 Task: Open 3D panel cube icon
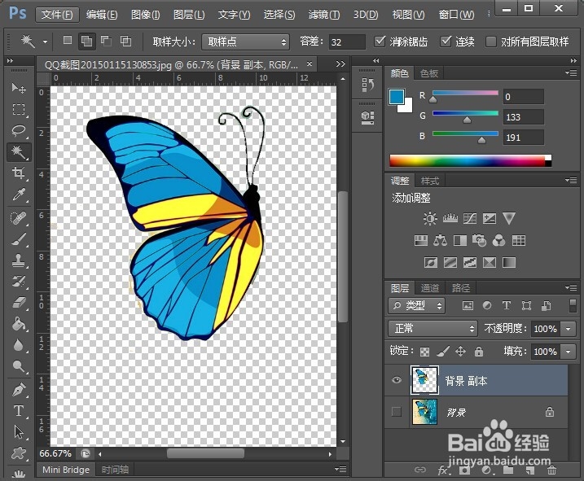(x=367, y=117)
